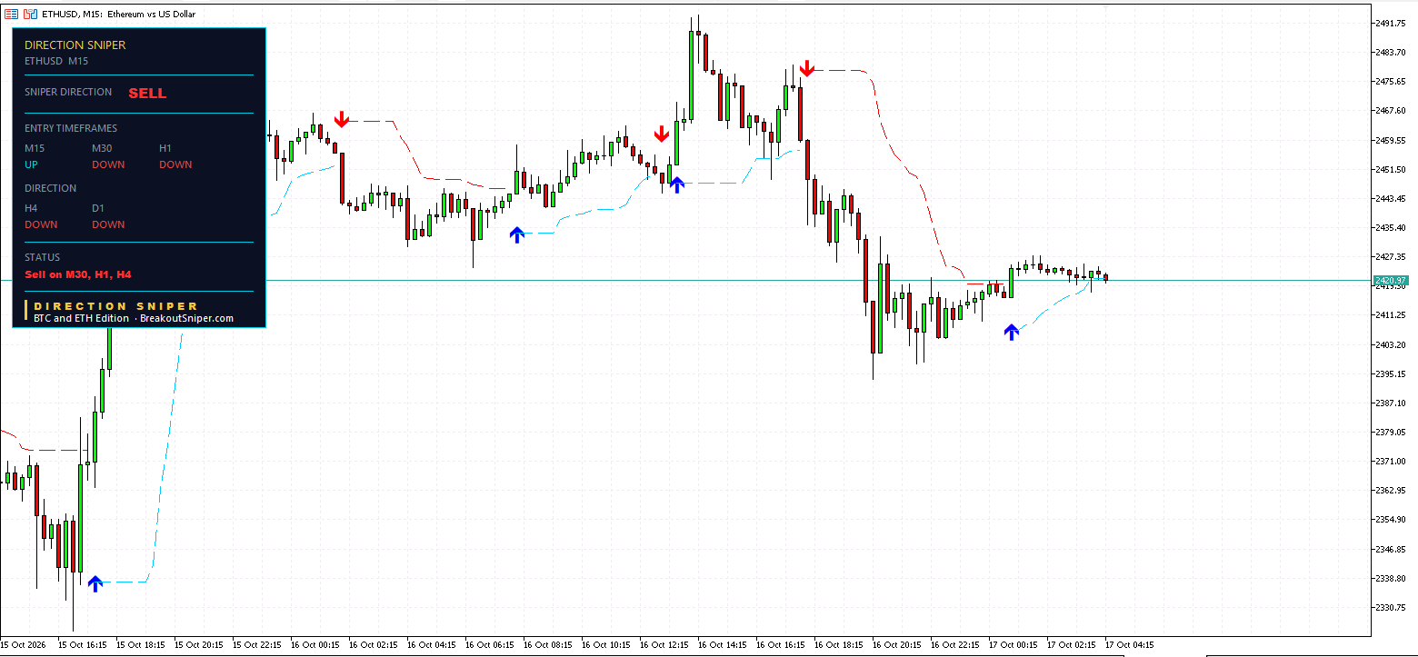Click the 16 Oct 14:15 time axis label

(x=723, y=644)
